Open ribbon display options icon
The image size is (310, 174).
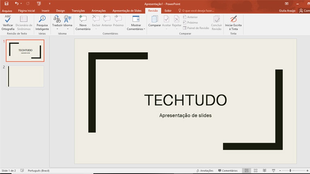[x=286, y=3]
